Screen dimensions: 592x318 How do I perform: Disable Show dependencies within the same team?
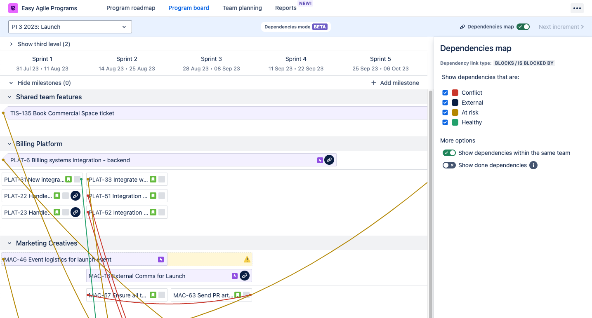pos(449,153)
